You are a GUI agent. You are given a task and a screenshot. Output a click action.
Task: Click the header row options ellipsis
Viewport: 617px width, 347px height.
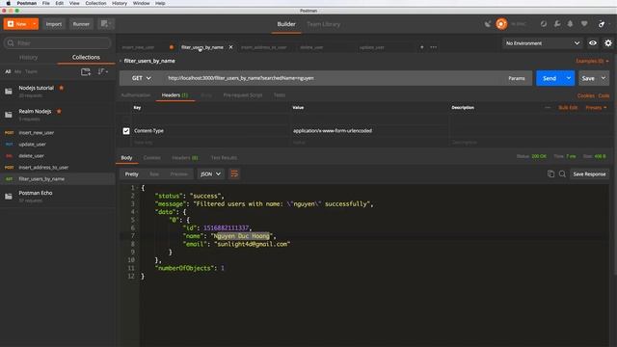548,107
